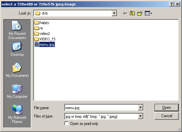The height and width of the screenshot is (132, 182).
Task: Open My Computer location
Action: click(17, 91)
